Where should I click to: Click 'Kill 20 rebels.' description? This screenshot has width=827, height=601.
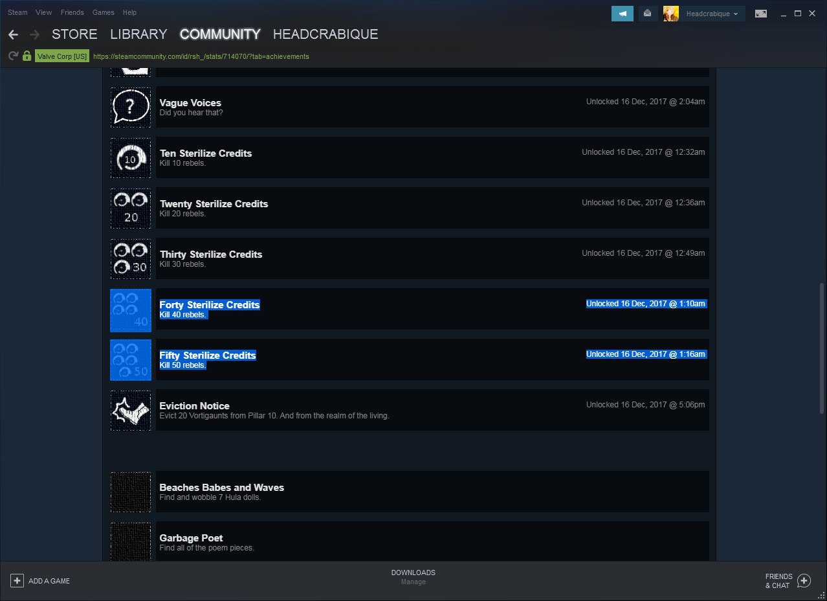[182, 214]
